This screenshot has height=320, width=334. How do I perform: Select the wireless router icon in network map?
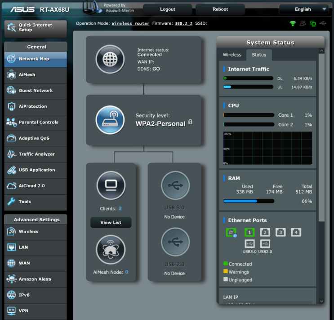pos(110,120)
